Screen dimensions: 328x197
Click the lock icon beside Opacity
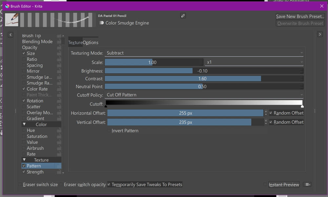point(59,48)
